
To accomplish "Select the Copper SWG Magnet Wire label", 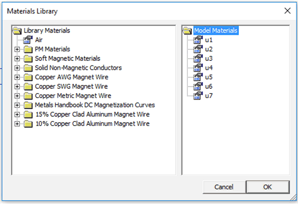I will [x=71, y=87].
